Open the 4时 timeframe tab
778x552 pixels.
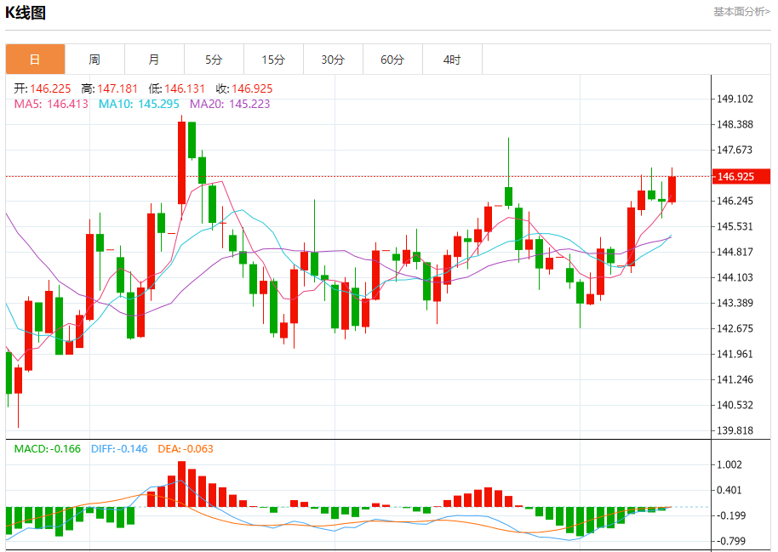point(452,60)
